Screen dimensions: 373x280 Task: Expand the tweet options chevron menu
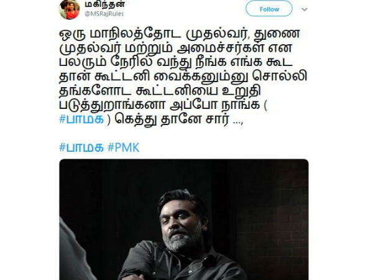click(305, 9)
